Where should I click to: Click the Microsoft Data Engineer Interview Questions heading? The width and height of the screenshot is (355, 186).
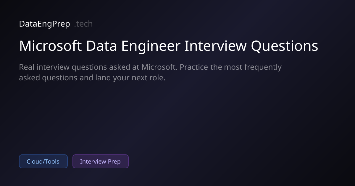coord(169,46)
